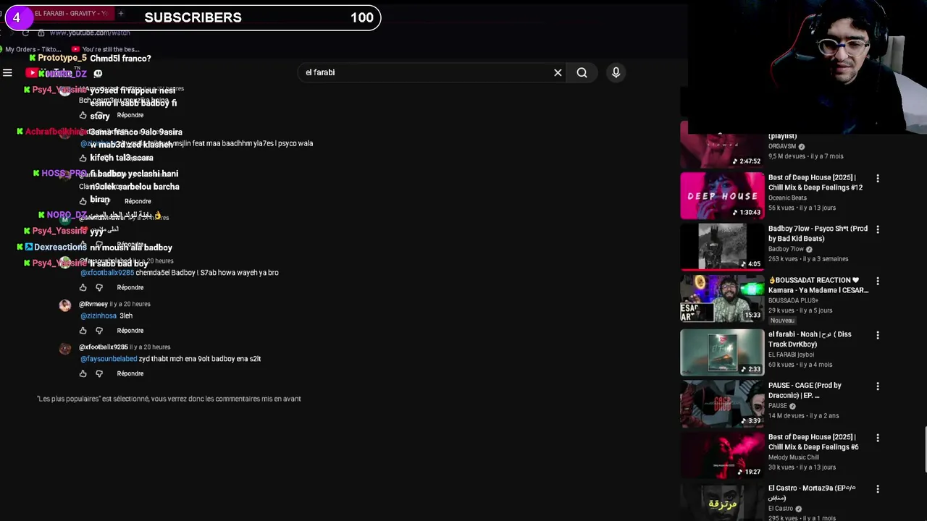The width and height of the screenshot is (927, 521).
Task: Open options menu for Badboy 7low Psyco video
Action: click(878, 229)
